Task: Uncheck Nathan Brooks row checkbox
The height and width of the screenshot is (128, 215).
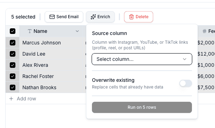Action: pyautogui.click(x=13, y=87)
